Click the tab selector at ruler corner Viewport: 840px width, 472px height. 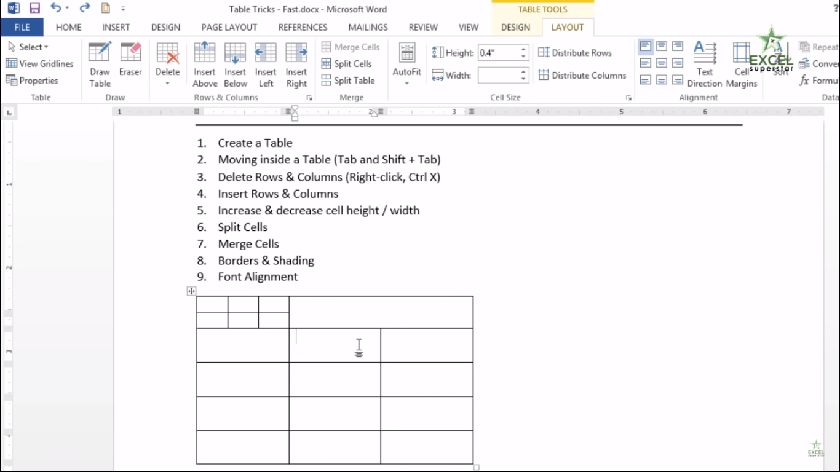(9, 112)
